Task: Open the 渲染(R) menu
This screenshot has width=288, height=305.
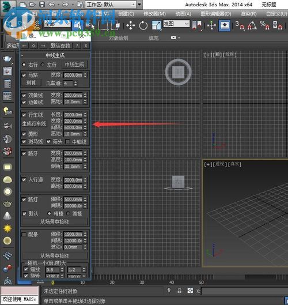Action: pos(249,14)
